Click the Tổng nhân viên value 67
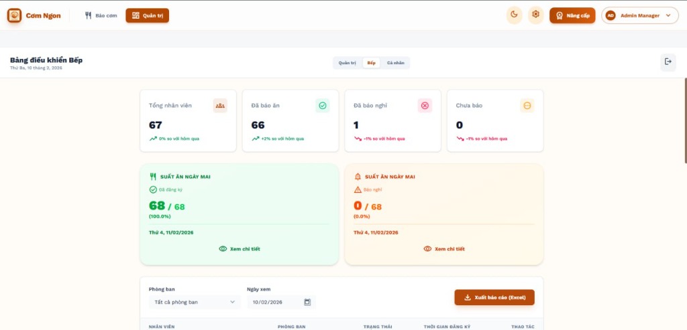Image resolution: width=687 pixels, height=330 pixels. tap(156, 125)
